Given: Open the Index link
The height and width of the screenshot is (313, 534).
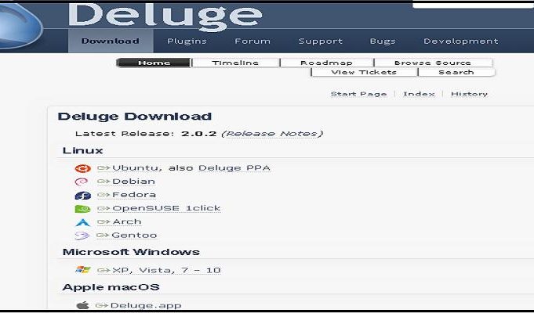Looking at the screenshot, I should (x=419, y=94).
